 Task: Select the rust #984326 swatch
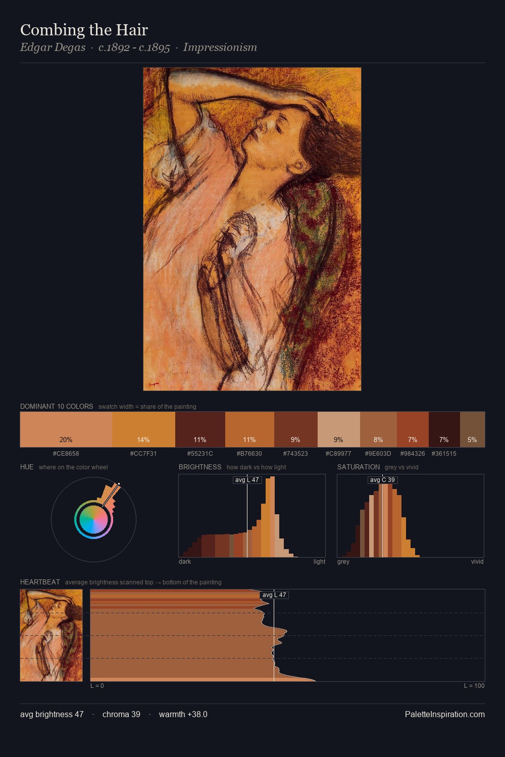pyautogui.click(x=413, y=429)
